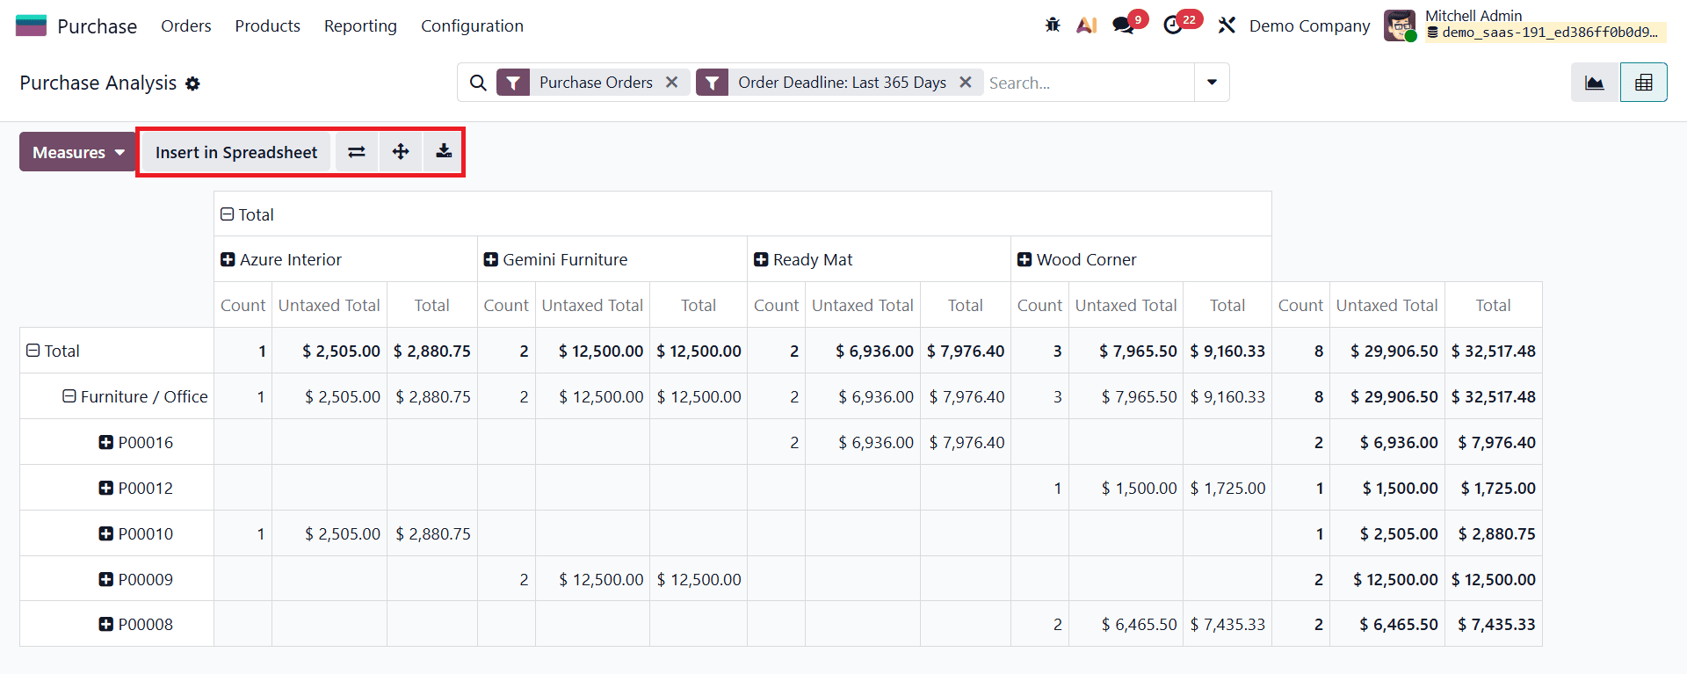Click the $ 32,517.48 cell in Total row
This screenshot has height=674, width=1687.
1494,351
